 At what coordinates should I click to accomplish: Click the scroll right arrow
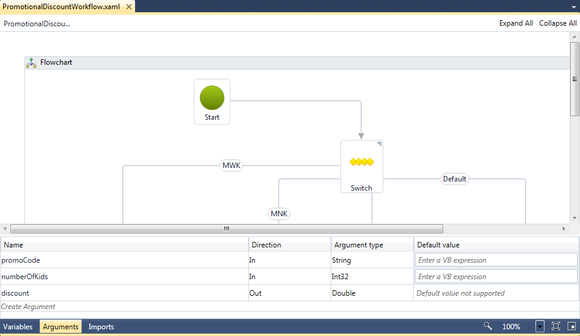click(x=563, y=229)
